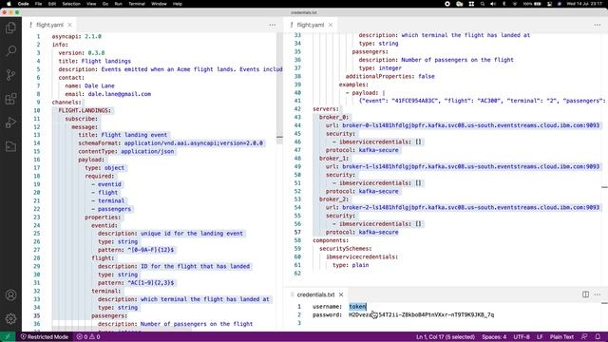Close the left flight.yaml tab

point(69,25)
